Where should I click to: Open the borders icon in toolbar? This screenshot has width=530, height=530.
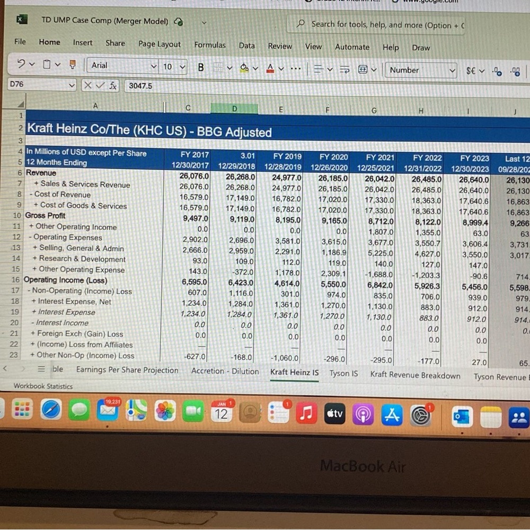218,68
